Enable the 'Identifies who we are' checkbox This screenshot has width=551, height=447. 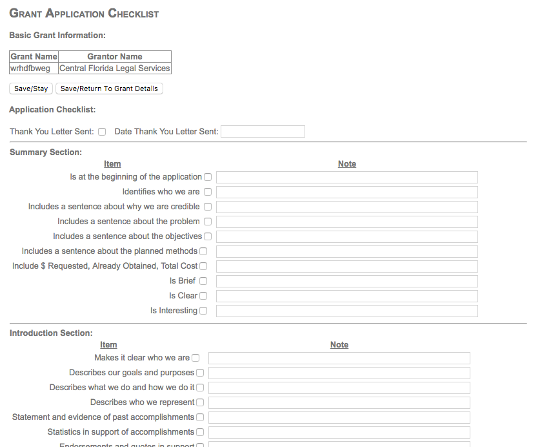click(208, 192)
